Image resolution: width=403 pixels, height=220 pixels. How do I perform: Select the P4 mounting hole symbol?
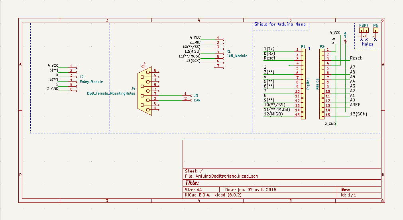[x=366, y=30]
